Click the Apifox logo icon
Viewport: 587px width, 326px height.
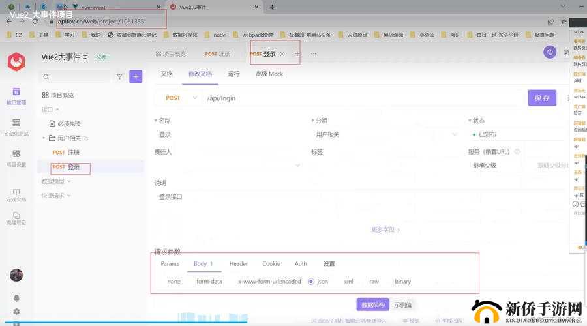click(x=16, y=62)
